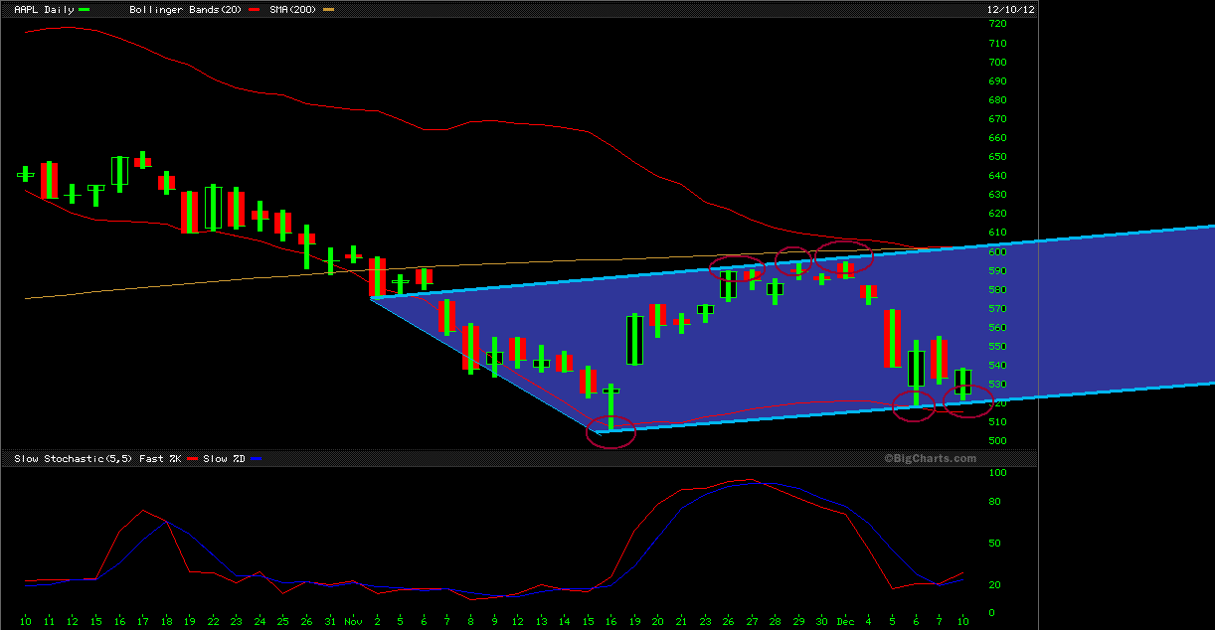1215x630 pixels.
Task: Click the 560 price axis label
Action: (x=997, y=327)
